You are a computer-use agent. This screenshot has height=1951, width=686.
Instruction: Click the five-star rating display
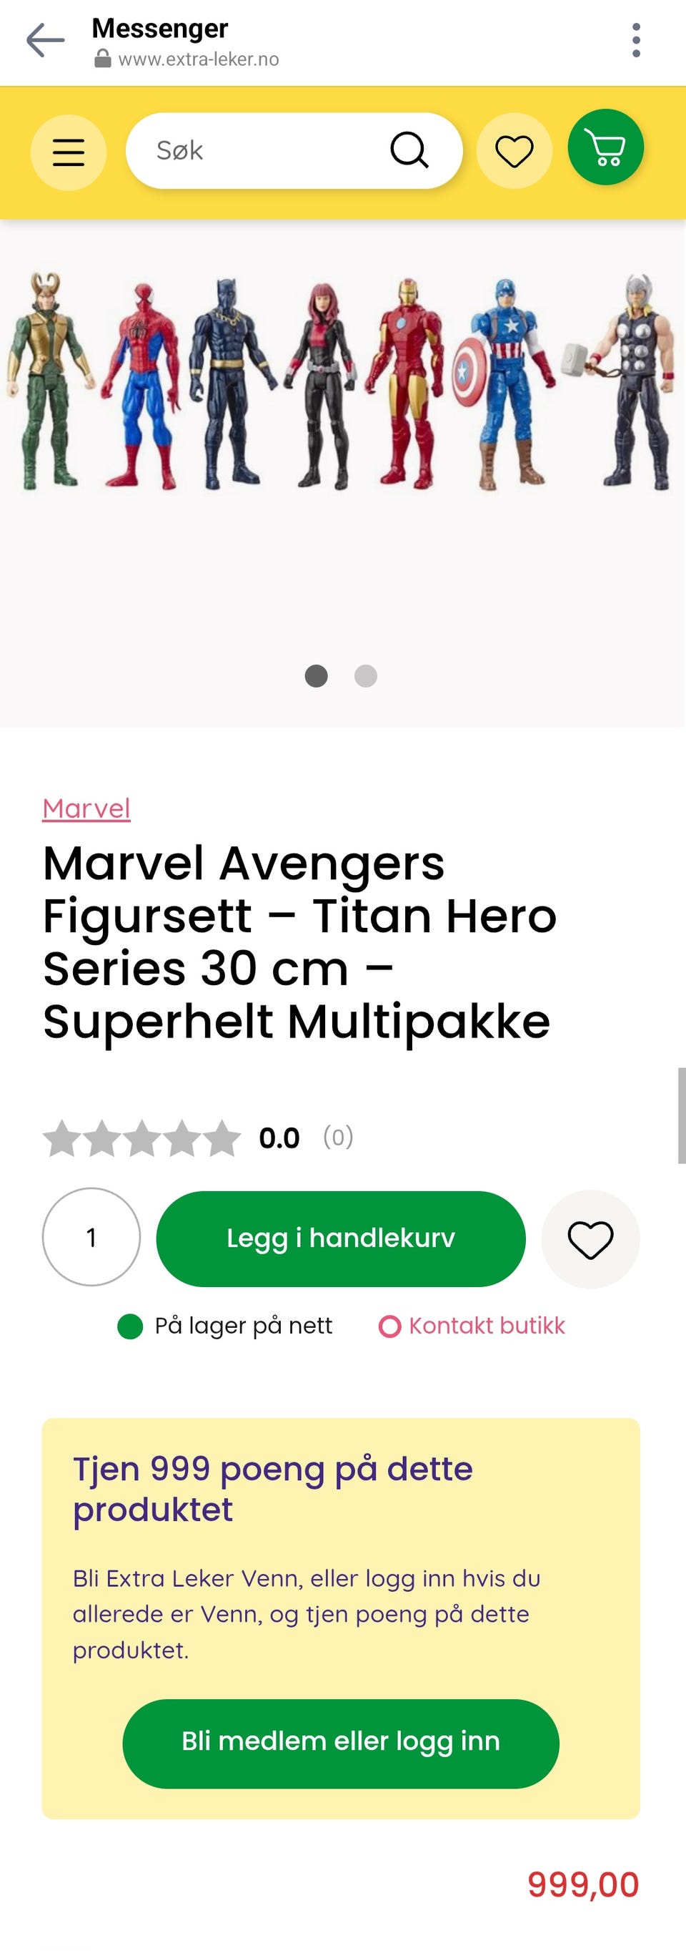point(142,1138)
